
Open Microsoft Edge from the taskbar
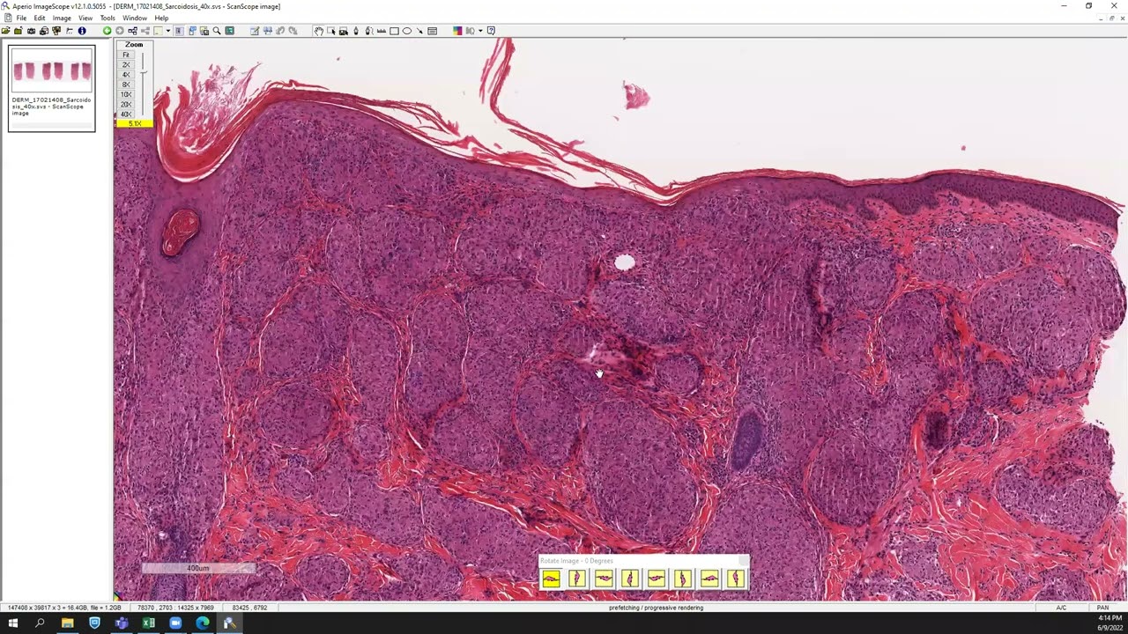(x=203, y=623)
